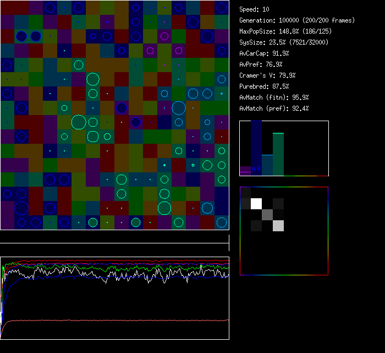Viewport: 385px width, 353px height.
Task: Click the light gray heatmap cell
Action: (x=278, y=225)
